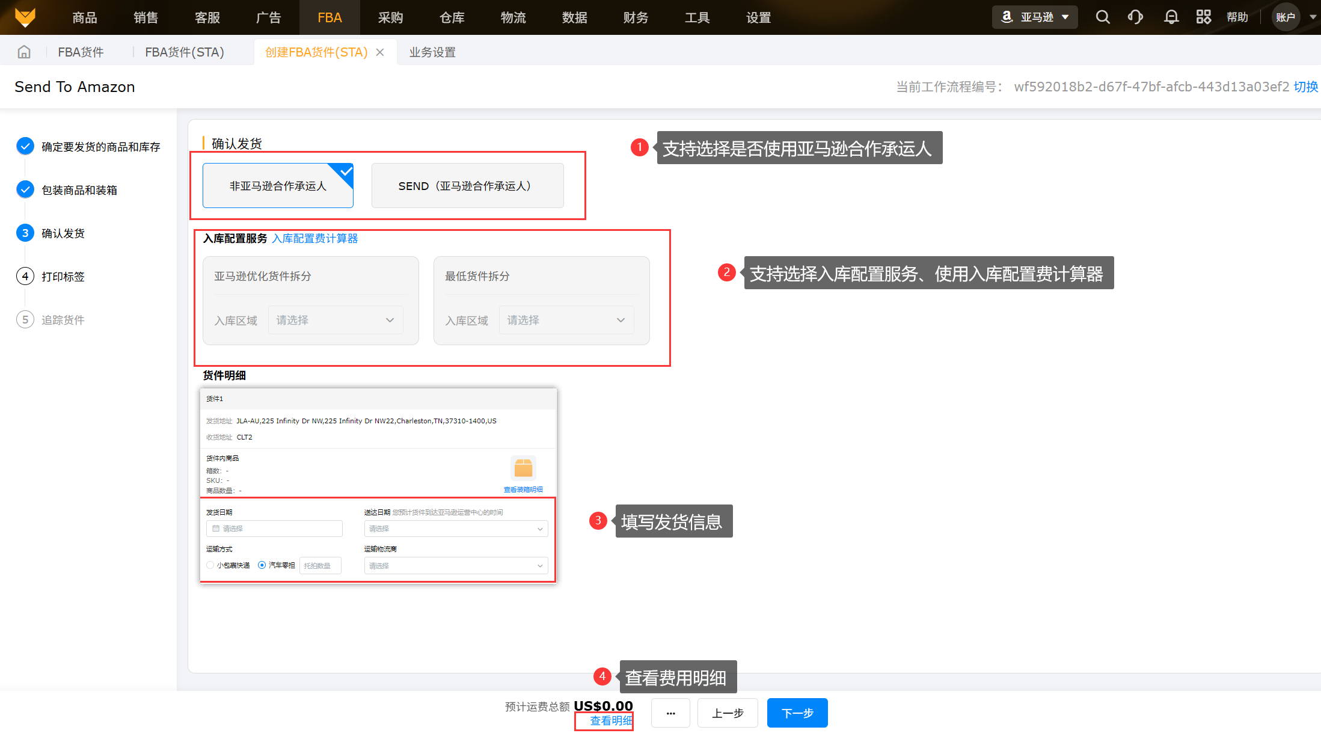
Task: Switch to the FBA货件(STA) tab
Action: [x=184, y=52]
